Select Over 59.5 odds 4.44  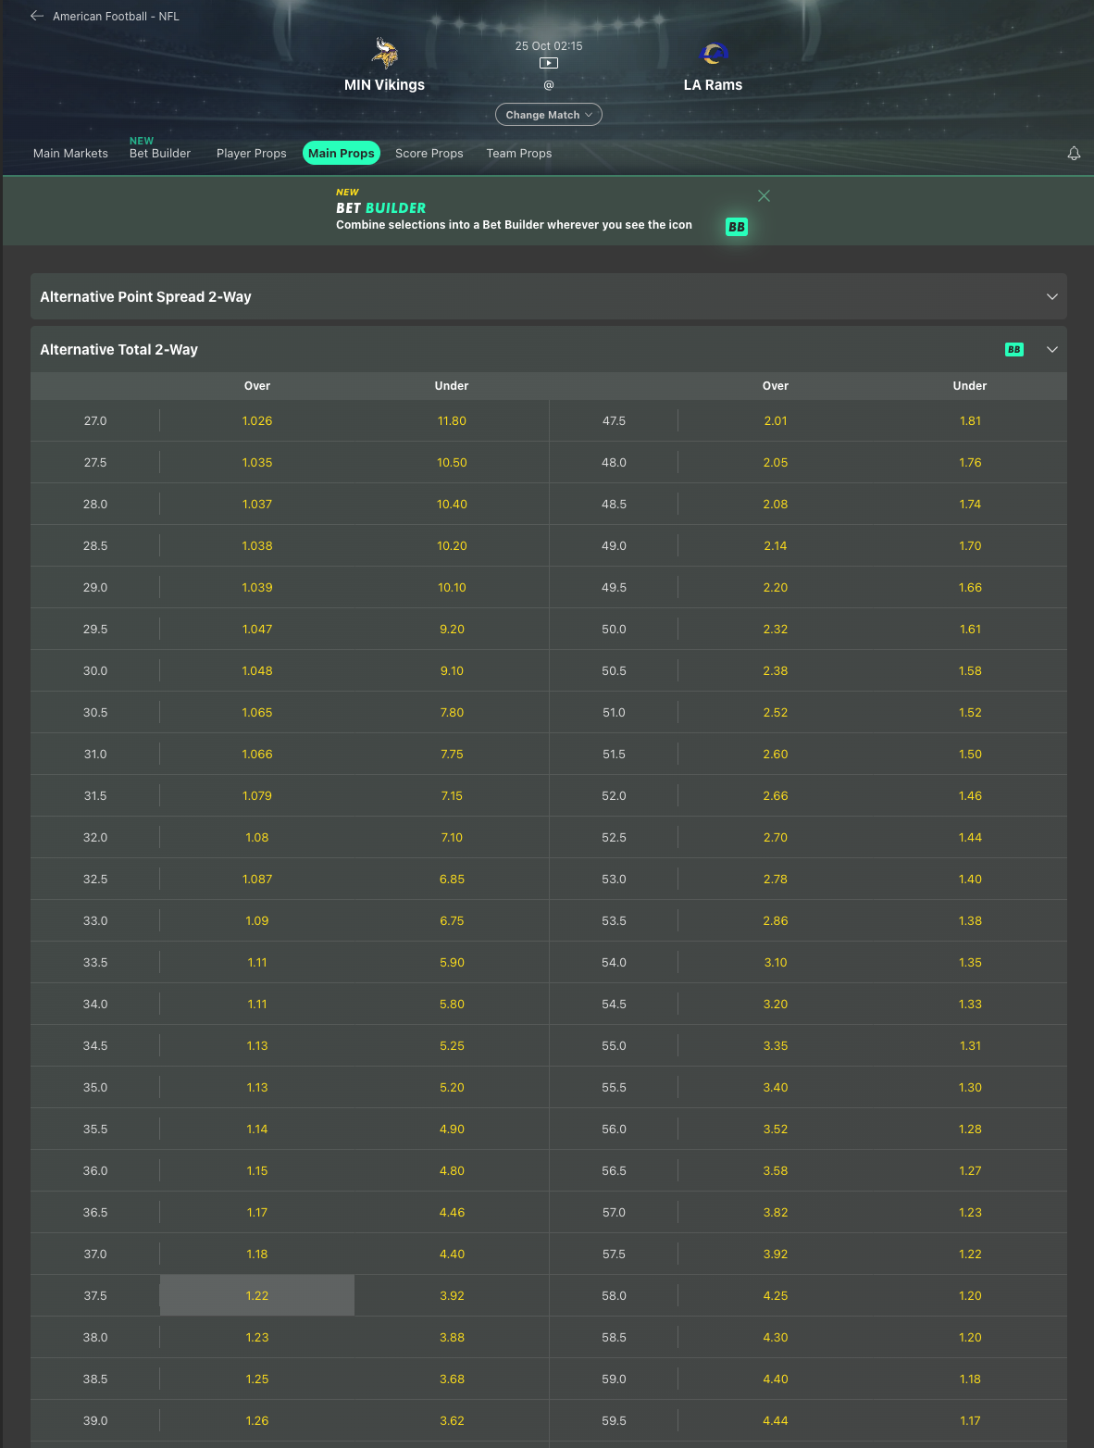776,1420
